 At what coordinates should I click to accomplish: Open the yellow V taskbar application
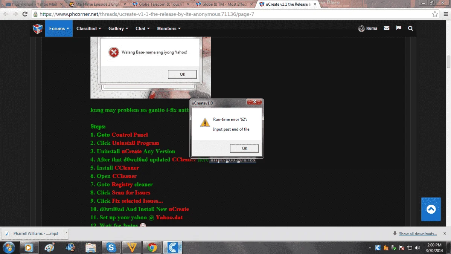pos(132,247)
